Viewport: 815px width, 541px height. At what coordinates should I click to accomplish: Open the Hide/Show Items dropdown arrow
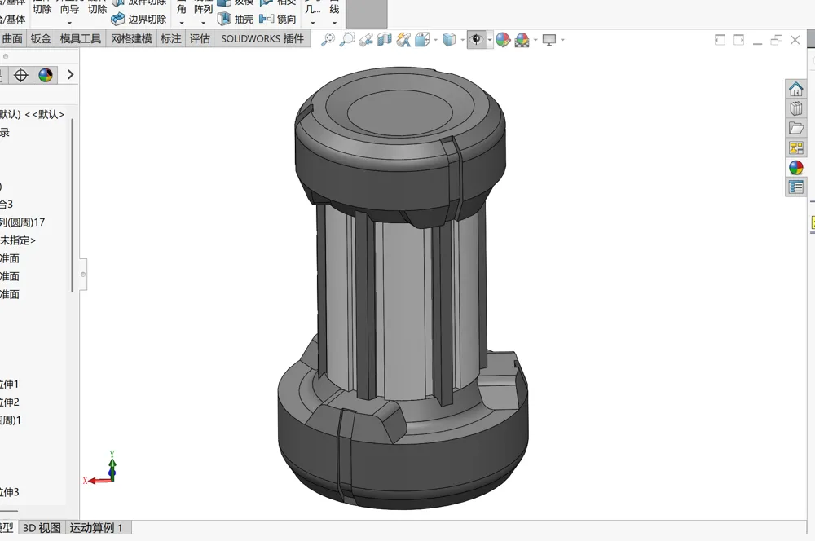[x=490, y=40]
